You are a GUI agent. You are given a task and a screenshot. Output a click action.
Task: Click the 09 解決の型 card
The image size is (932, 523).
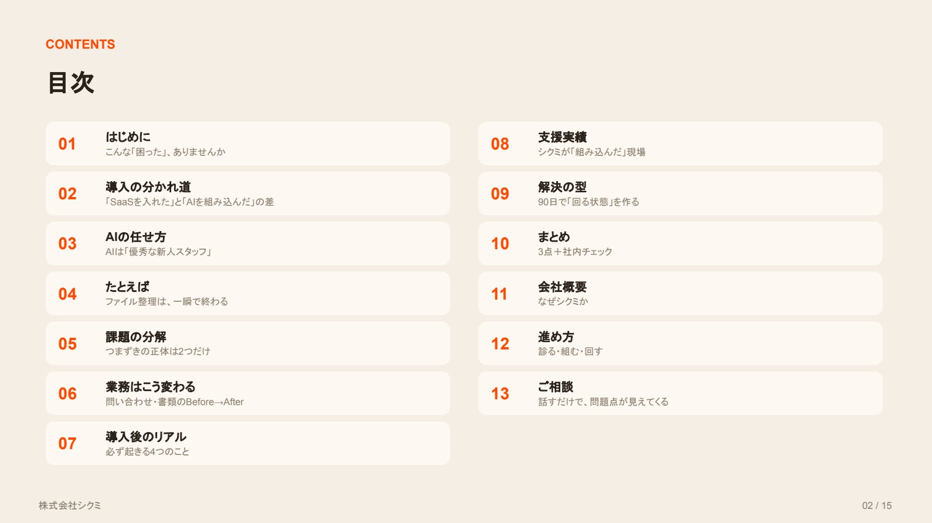681,193
